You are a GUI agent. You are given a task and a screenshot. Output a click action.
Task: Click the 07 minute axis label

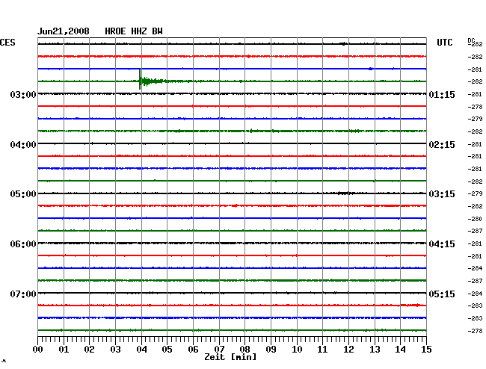(219, 349)
